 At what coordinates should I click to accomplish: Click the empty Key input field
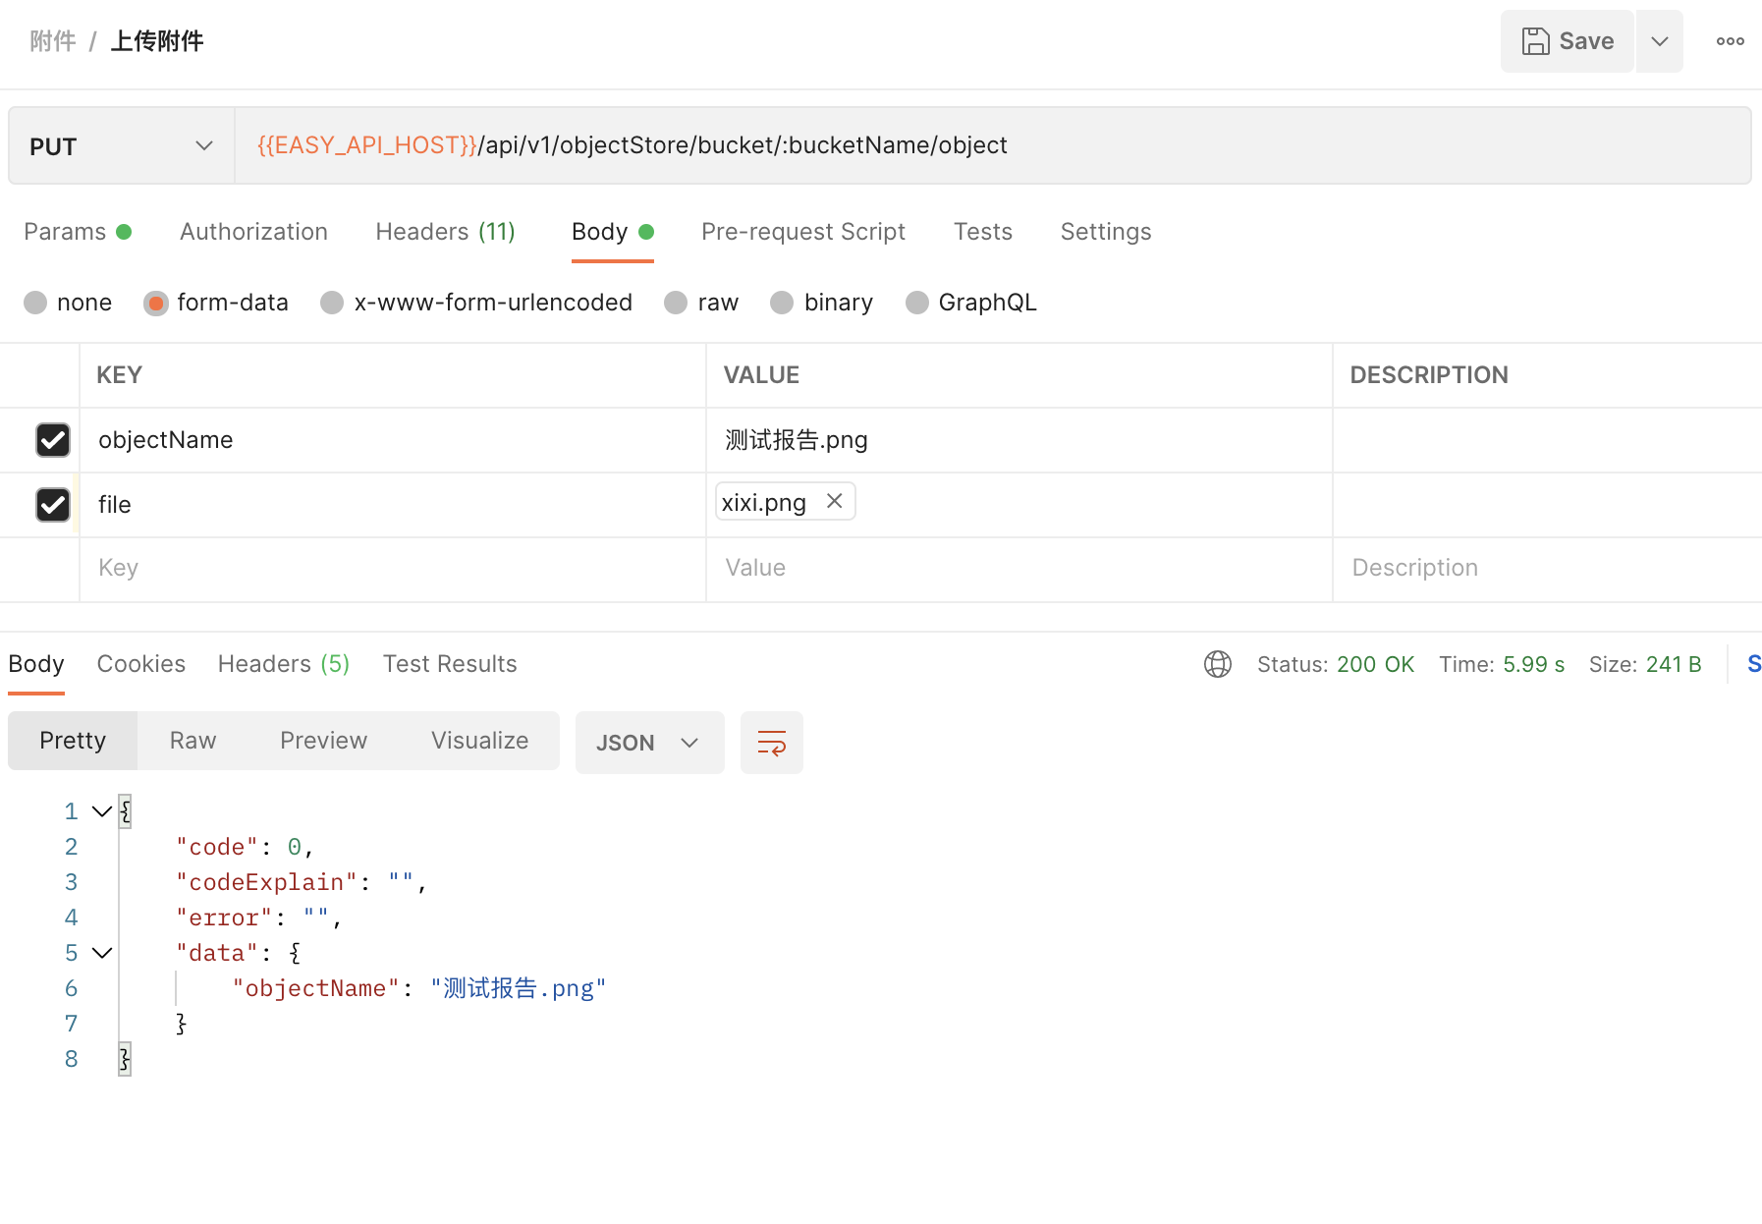(393, 569)
